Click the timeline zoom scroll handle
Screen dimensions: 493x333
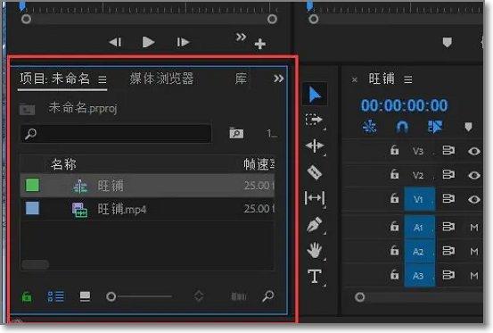(359, 296)
